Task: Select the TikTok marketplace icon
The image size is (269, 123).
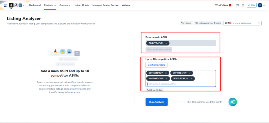Action: 16,5
